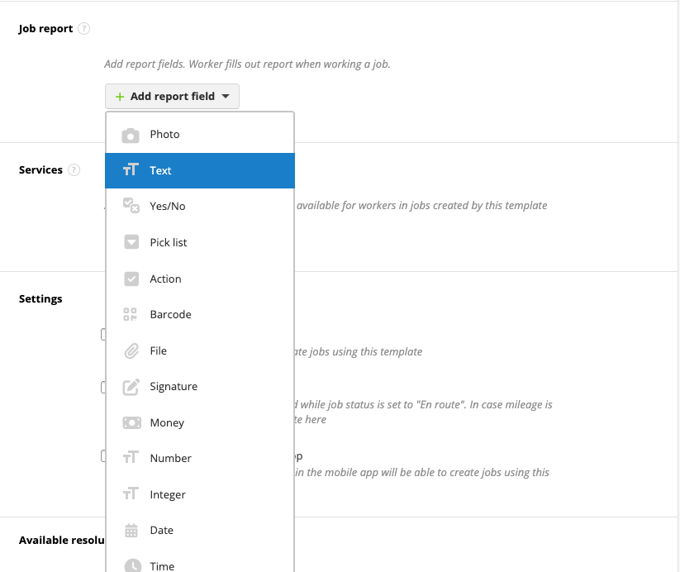The height and width of the screenshot is (572, 680).
Task: Open the Job report help icon
Action: click(x=83, y=29)
